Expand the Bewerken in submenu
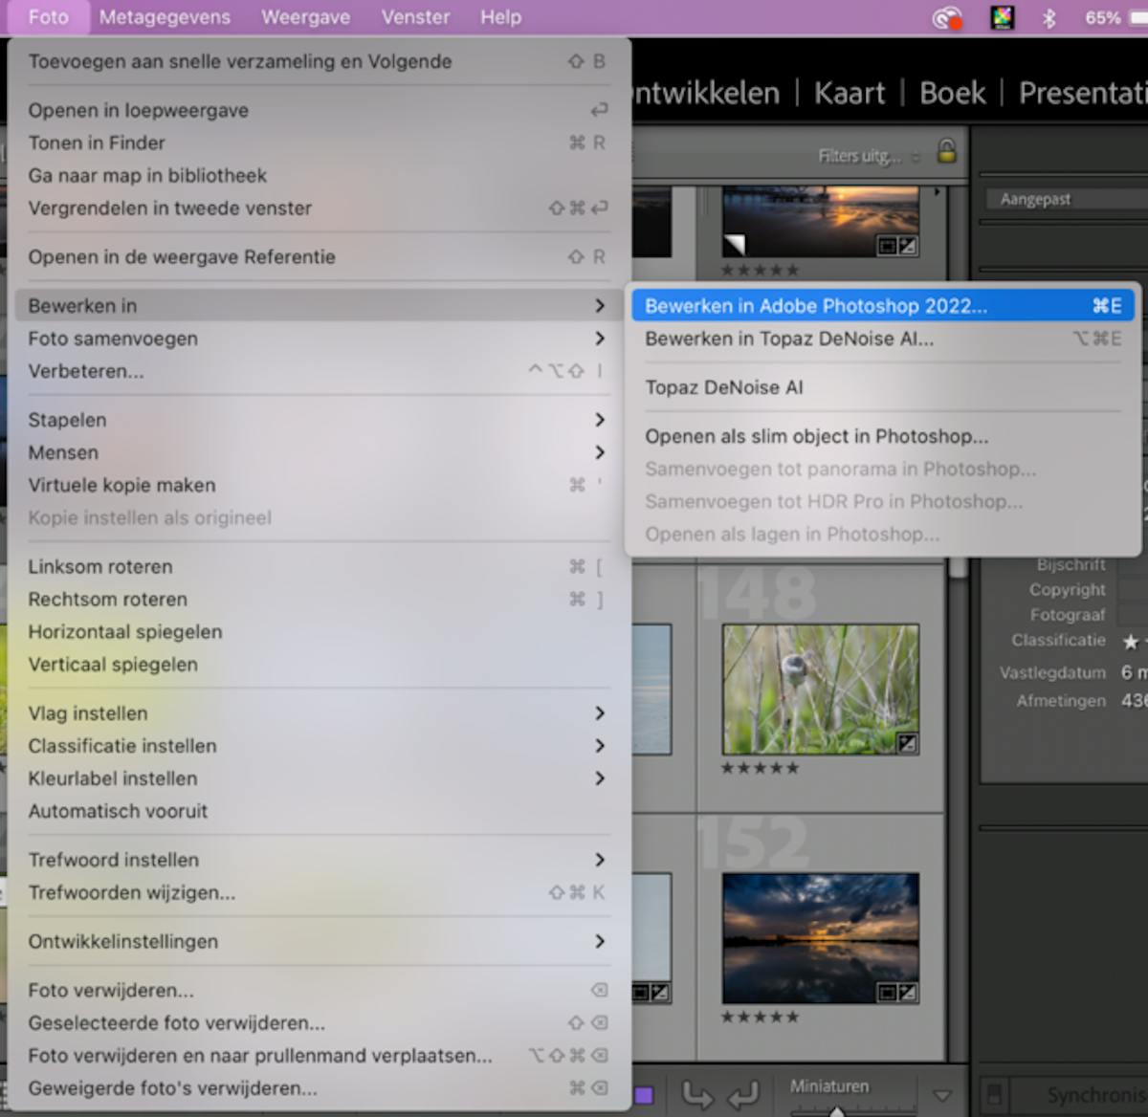 tap(319, 305)
